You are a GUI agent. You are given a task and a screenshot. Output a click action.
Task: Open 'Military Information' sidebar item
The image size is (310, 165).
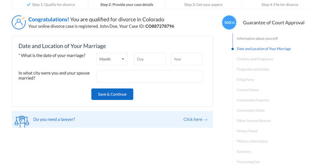252,141
